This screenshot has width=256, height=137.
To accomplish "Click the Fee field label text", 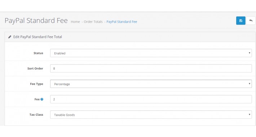I will pos(37,99).
